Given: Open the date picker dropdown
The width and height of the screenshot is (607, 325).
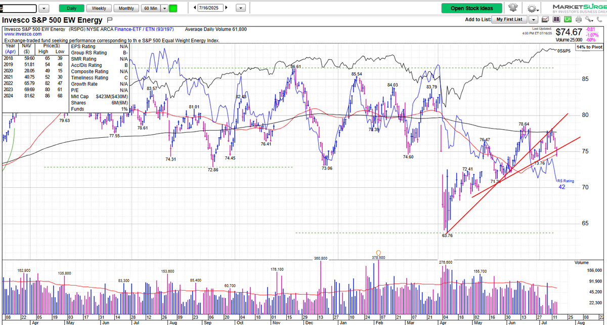Looking at the screenshot, I should [241, 8].
